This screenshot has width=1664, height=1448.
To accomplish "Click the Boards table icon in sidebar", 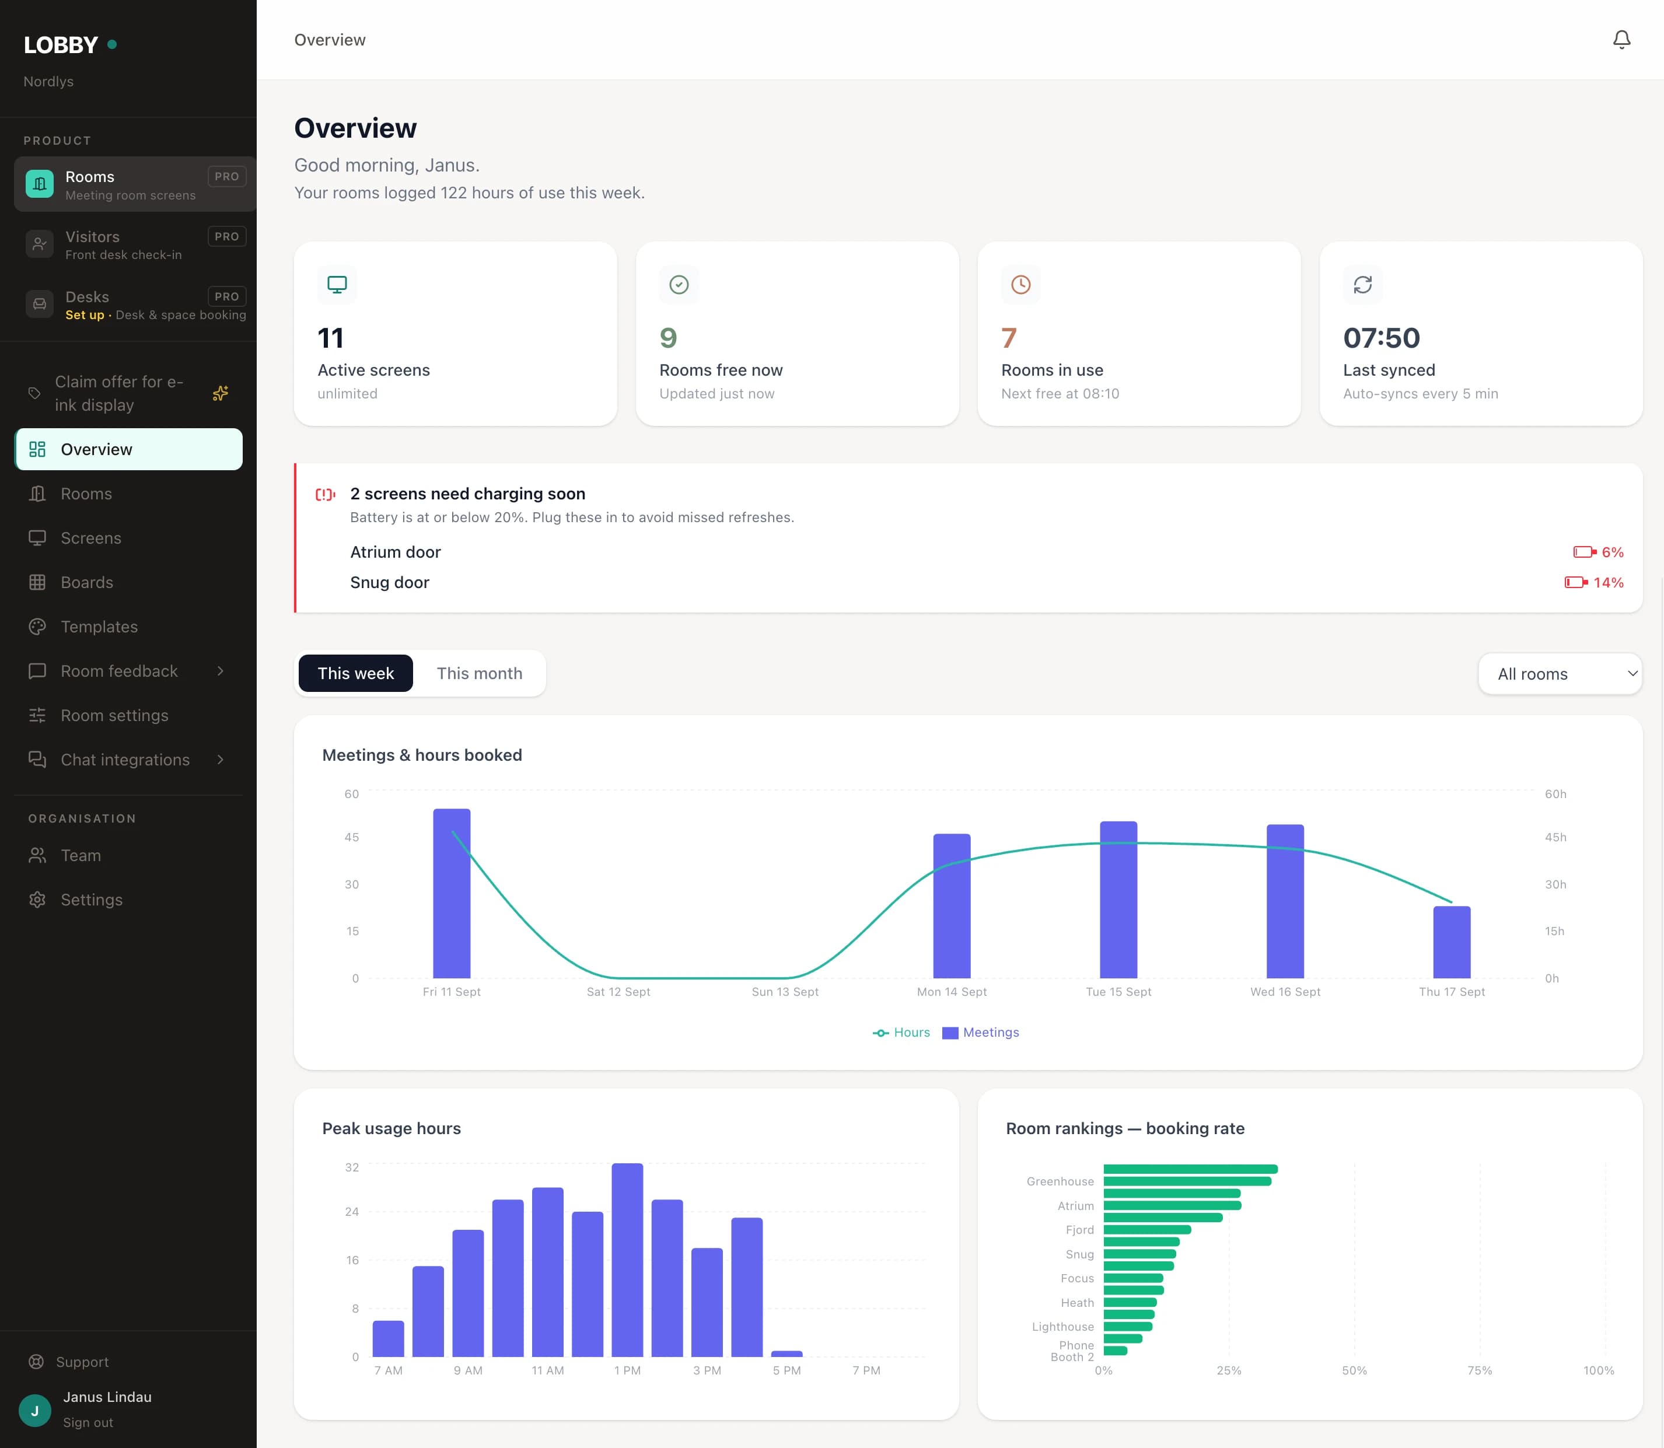I will (x=37, y=583).
